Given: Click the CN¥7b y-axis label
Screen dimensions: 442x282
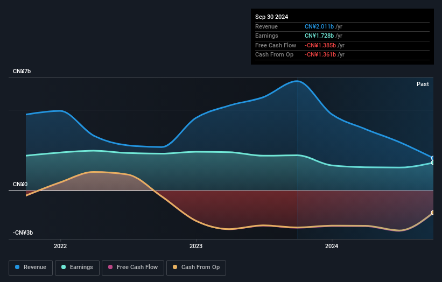Looking at the screenshot, I should tap(22, 71).
